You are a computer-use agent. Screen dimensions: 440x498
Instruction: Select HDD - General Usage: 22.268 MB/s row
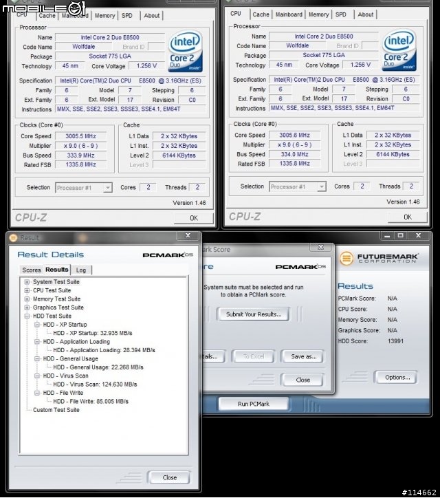tap(98, 367)
